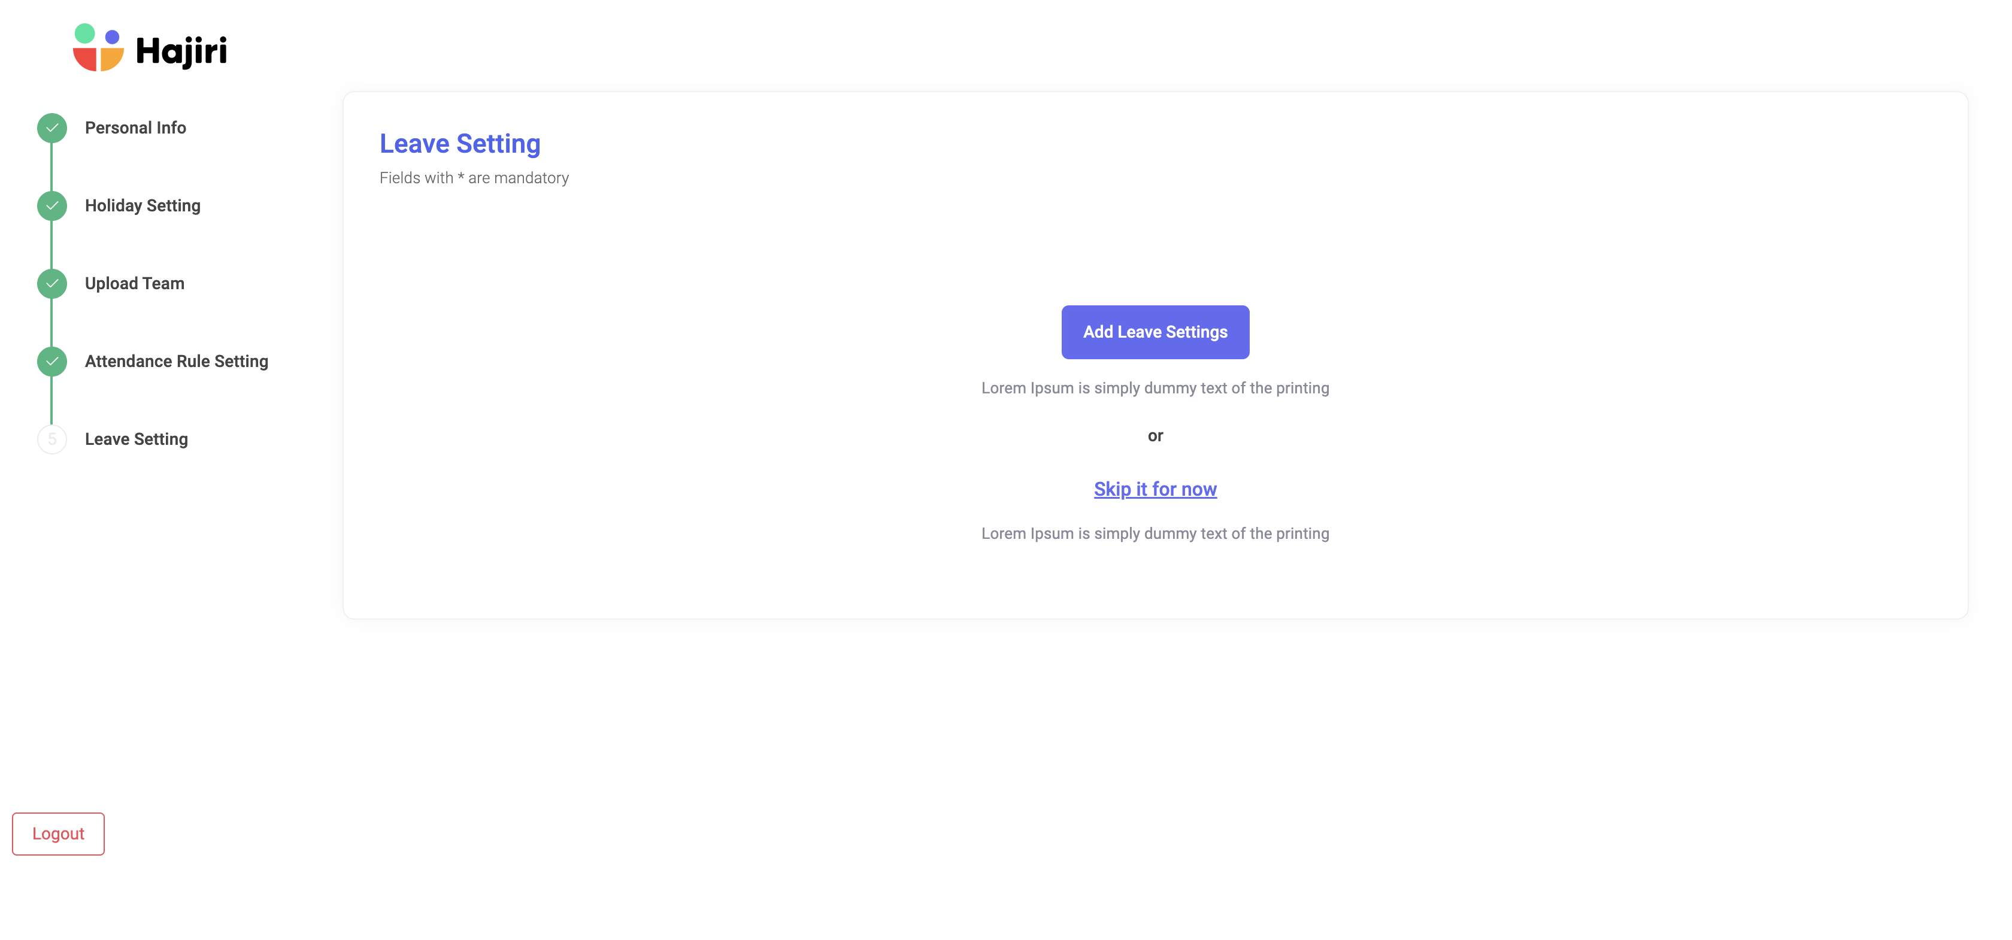
Task: Click the Leave Setting page heading
Action: coord(460,144)
